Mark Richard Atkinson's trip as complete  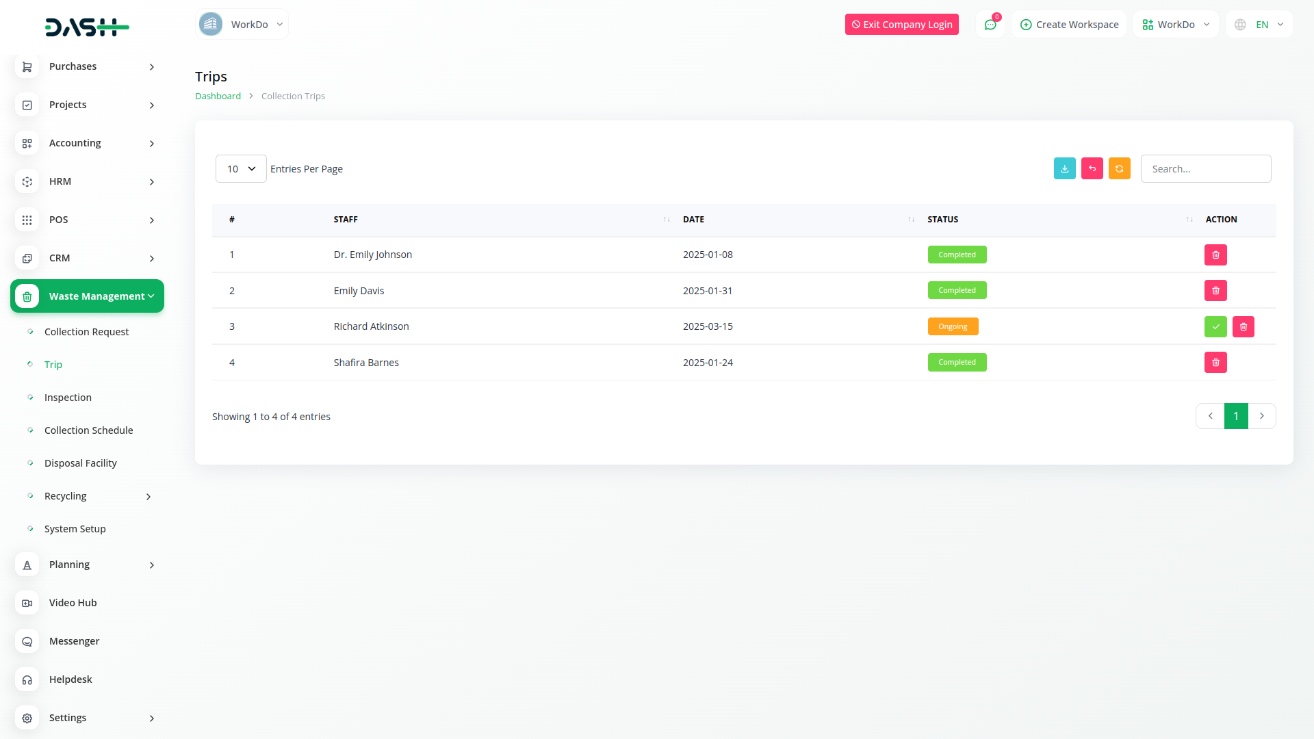click(x=1215, y=326)
